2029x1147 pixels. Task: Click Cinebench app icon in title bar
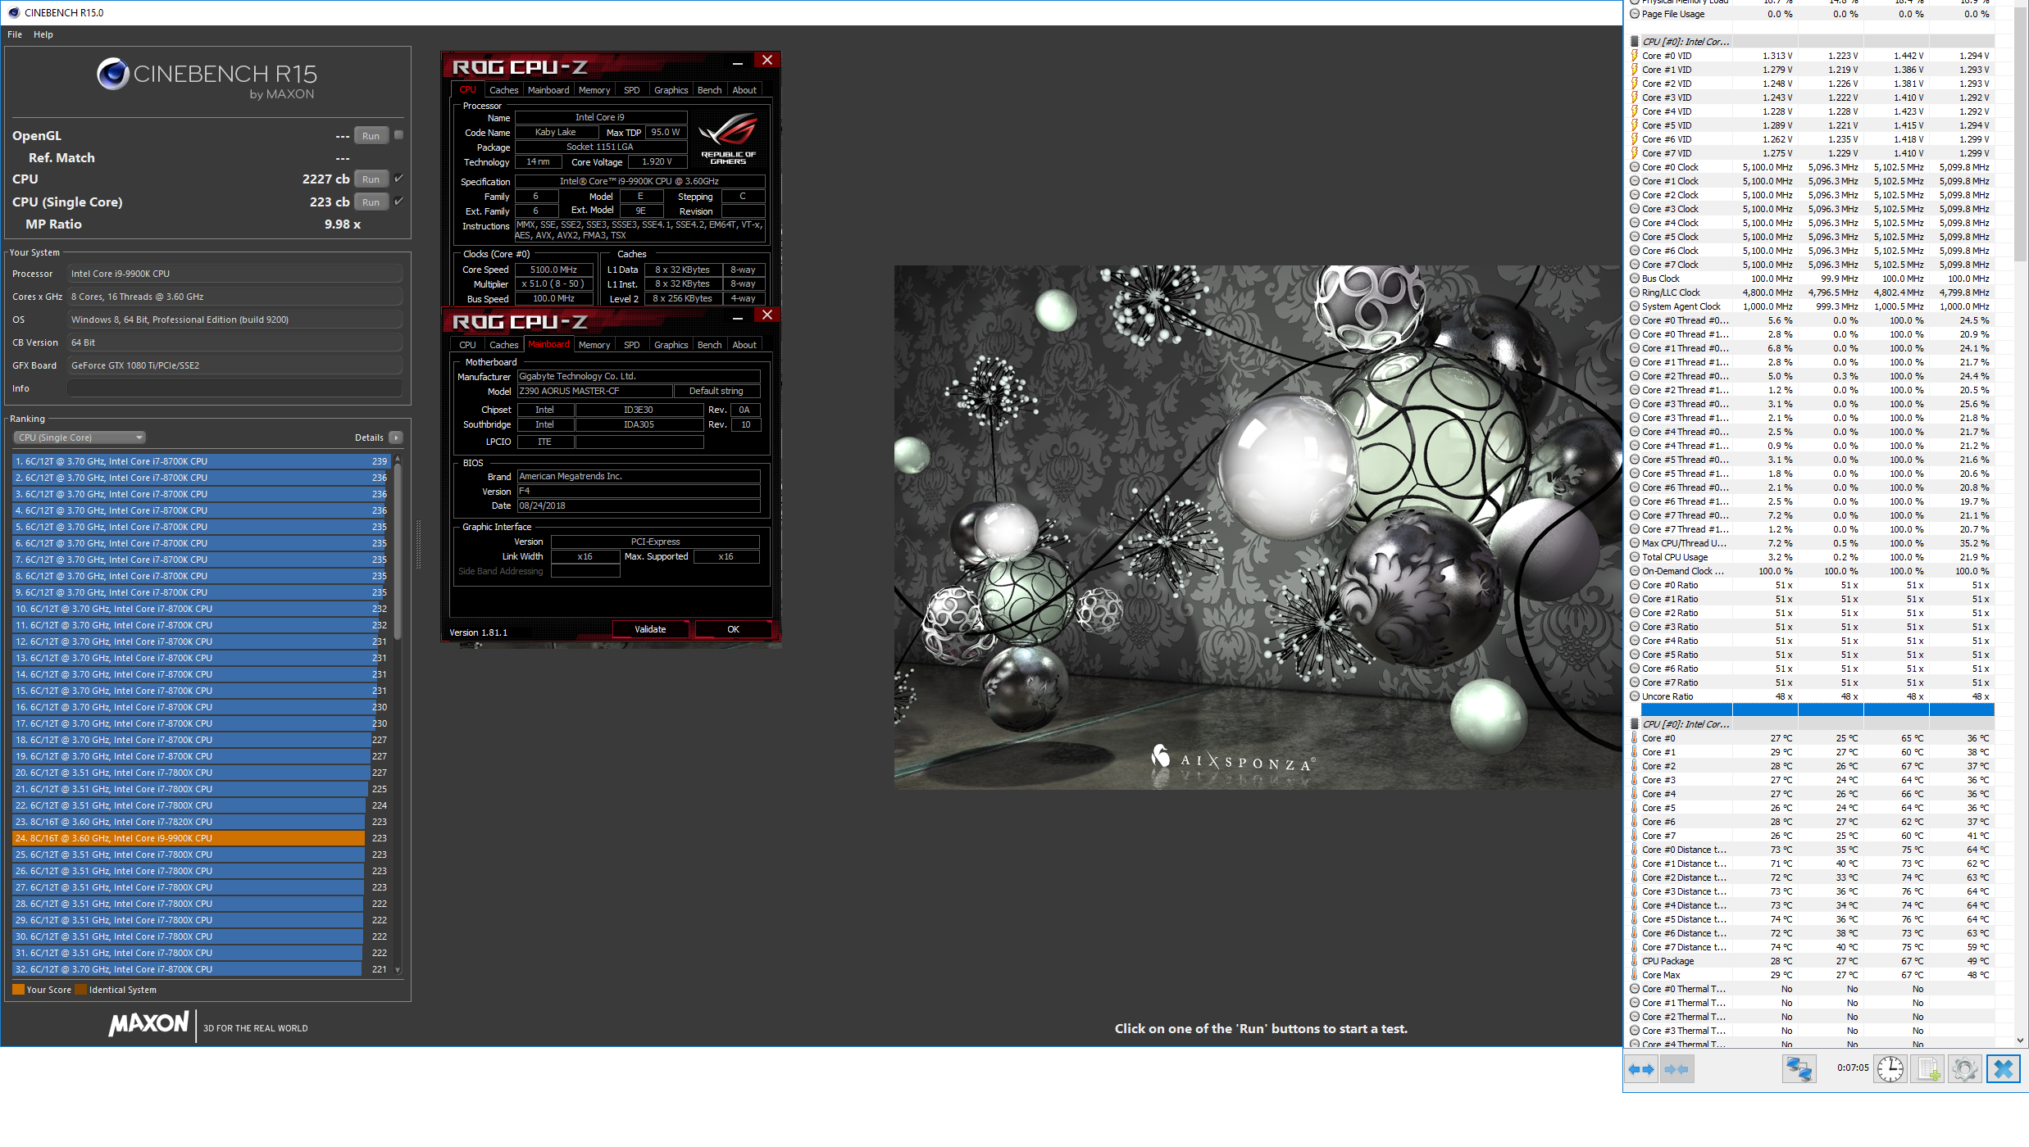[13, 12]
